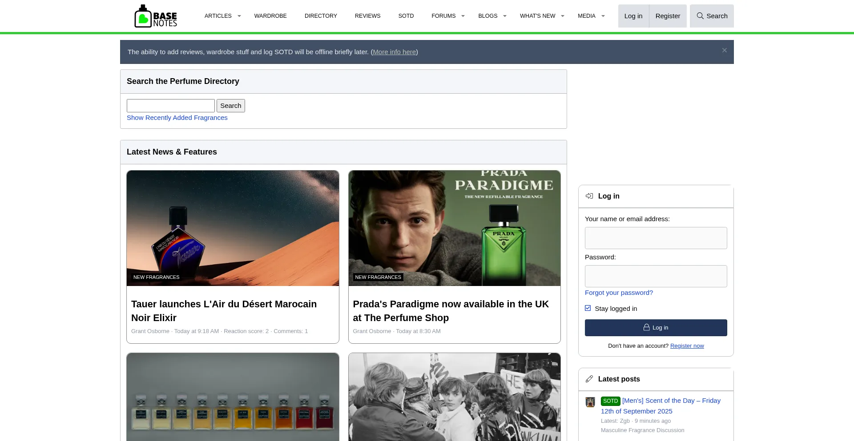The height and width of the screenshot is (441, 854).
Task: Go to the Directory page
Action: click(x=321, y=16)
